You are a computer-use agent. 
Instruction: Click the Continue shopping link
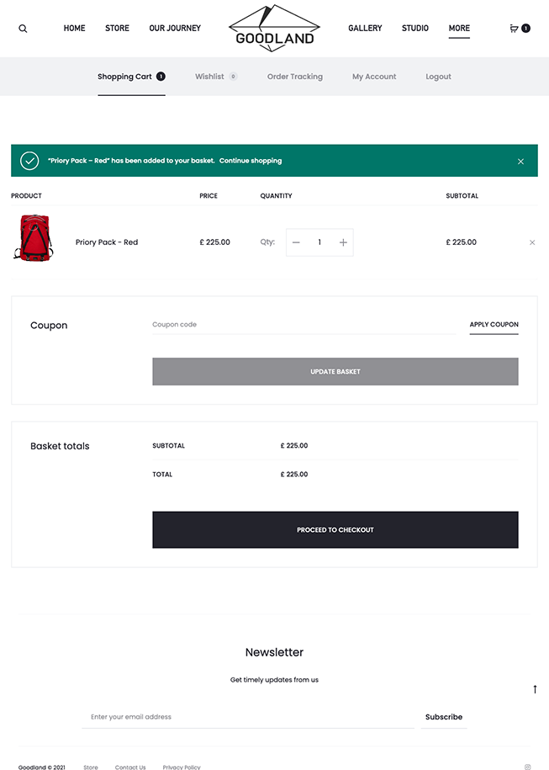coord(251,161)
